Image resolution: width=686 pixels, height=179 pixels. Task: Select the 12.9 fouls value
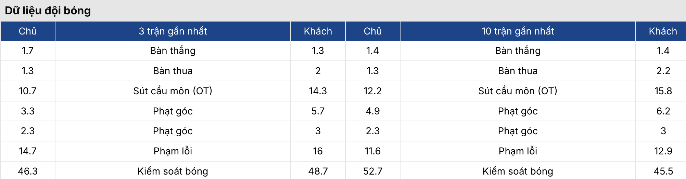(x=663, y=151)
